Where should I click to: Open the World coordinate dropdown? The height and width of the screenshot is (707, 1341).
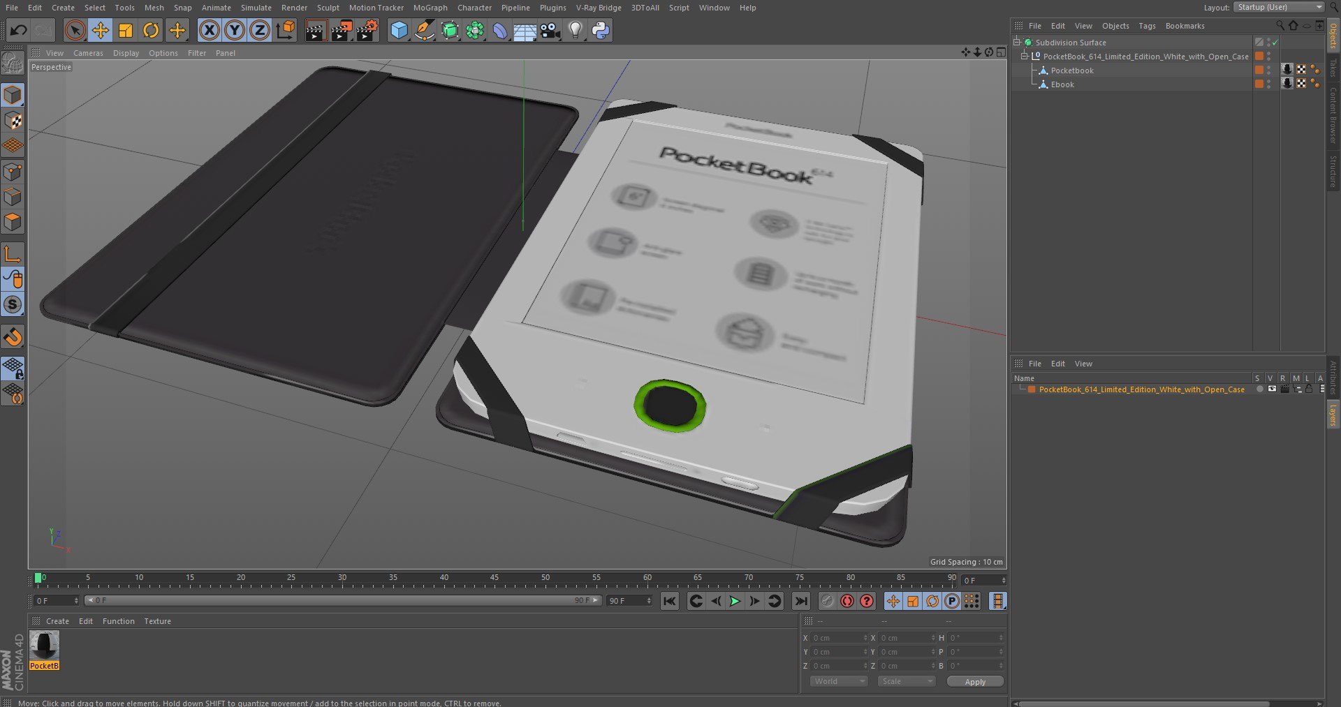[x=838, y=681]
